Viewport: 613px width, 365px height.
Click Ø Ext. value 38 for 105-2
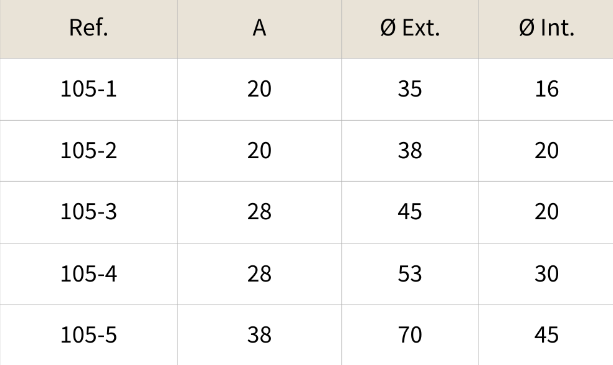click(410, 151)
